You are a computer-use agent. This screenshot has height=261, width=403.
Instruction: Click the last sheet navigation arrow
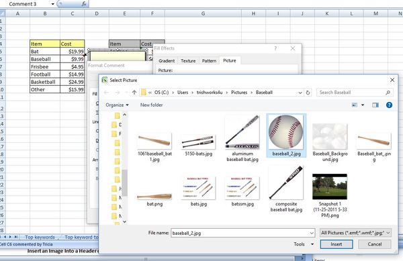[x=16, y=237]
